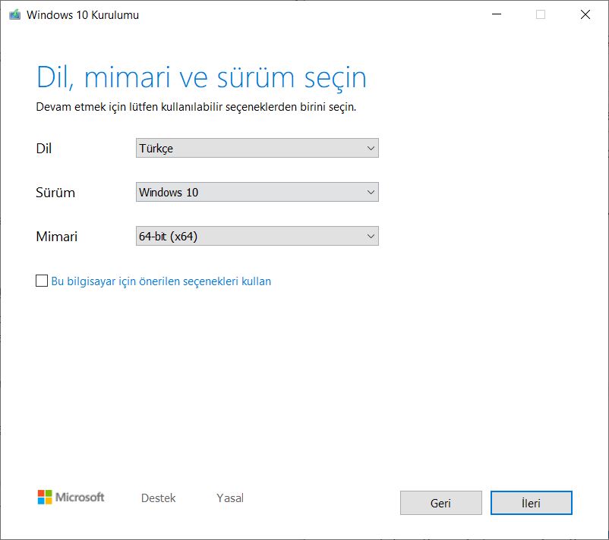Click the Sürüm field label
Image resolution: width=609 pixels, height=540 pixels.
point(55,193)
